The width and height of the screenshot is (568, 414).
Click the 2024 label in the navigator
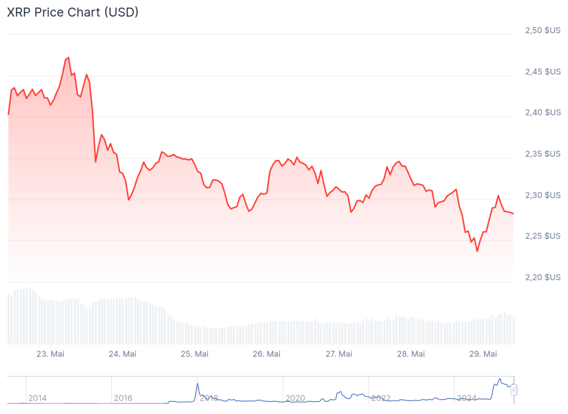(466, 398)
